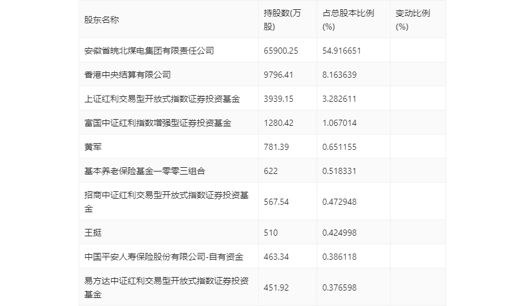Select the percentage 0.518331
The width and height of the screenshot is (525, 306).
click(340, 171)
